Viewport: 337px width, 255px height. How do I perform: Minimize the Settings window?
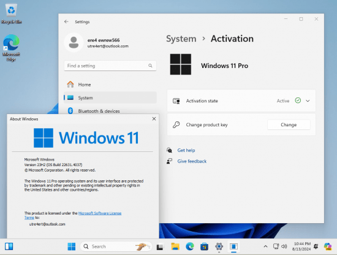coord(286,19)
